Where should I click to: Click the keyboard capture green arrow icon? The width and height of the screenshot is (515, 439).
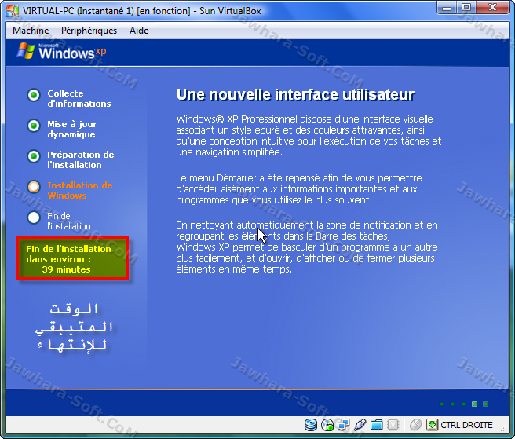click(x=433, y=425)
